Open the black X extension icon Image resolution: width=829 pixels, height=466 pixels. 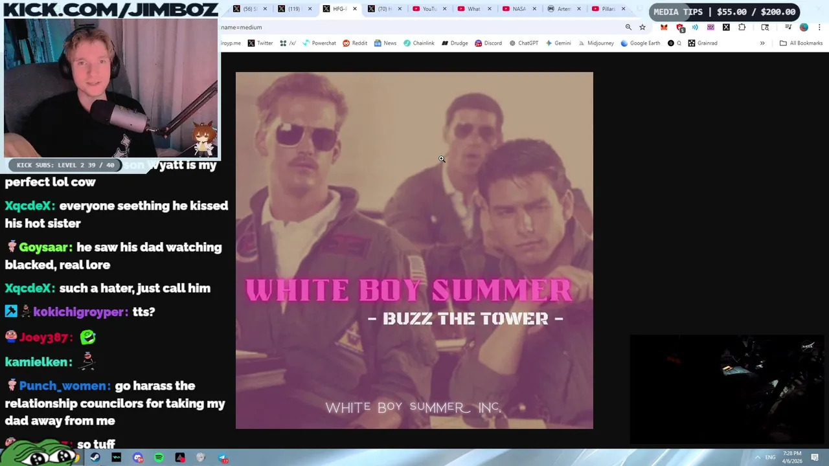click(x=726, y=27)
